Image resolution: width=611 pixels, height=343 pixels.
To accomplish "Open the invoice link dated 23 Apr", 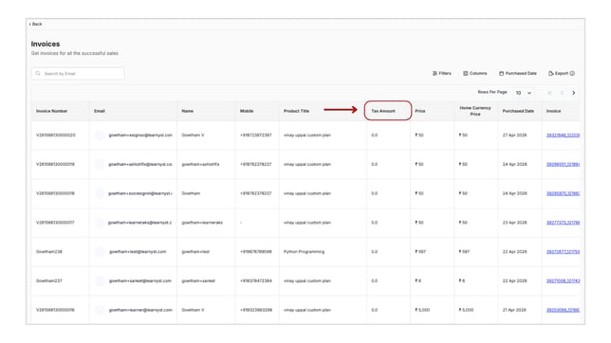I will pos(563,223).
